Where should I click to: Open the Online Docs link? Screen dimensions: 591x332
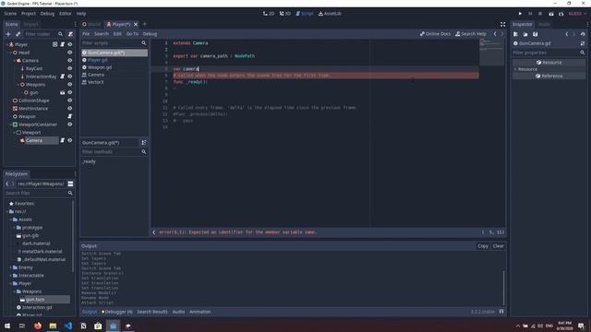(x=435, y=34)
